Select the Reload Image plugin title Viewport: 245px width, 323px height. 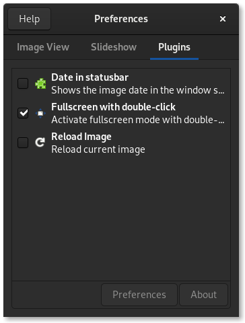(x=81, y=137)
